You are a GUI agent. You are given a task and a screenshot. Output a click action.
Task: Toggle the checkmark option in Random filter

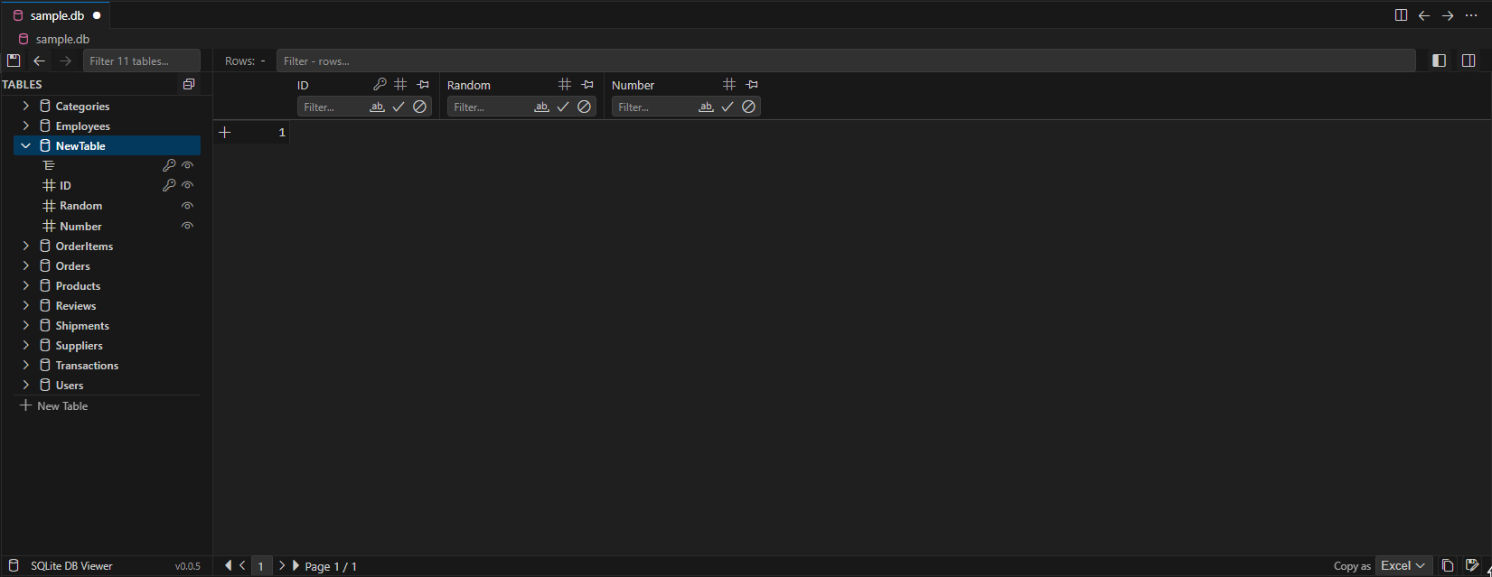tap(563, 107)
